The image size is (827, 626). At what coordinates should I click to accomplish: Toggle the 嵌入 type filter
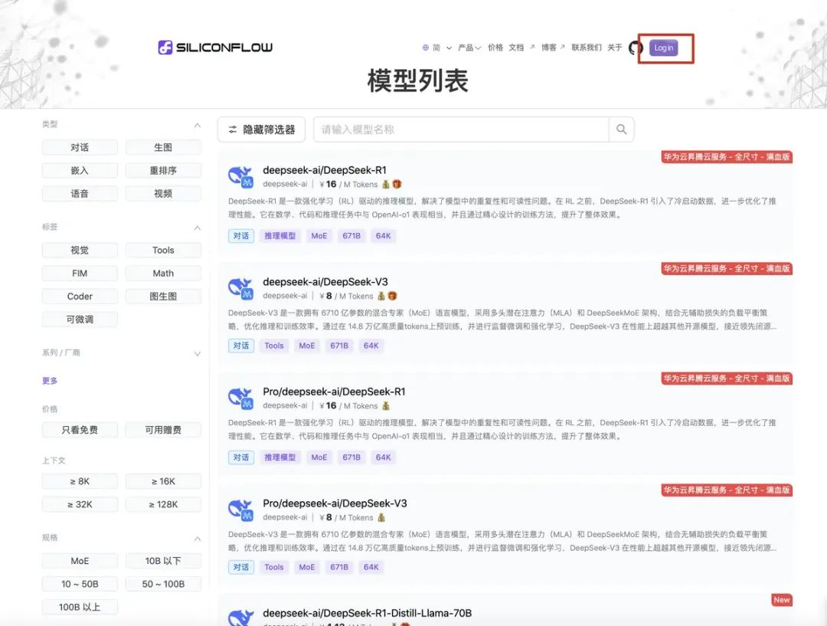click(80, 171)
